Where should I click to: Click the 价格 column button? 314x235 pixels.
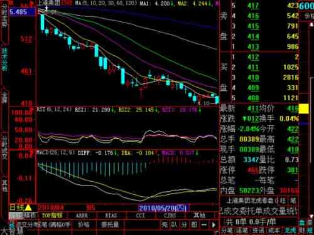point(84,225)
